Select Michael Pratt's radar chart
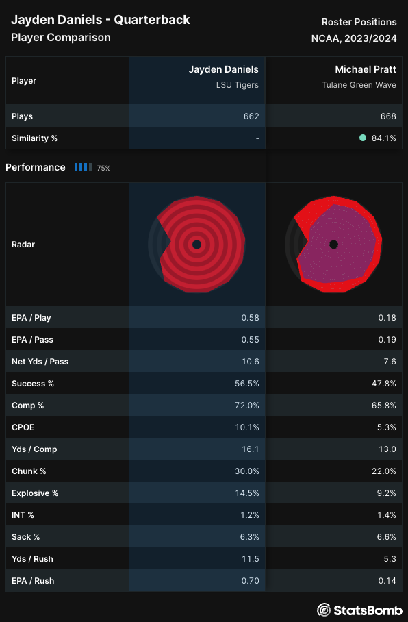 coord(333,245)
